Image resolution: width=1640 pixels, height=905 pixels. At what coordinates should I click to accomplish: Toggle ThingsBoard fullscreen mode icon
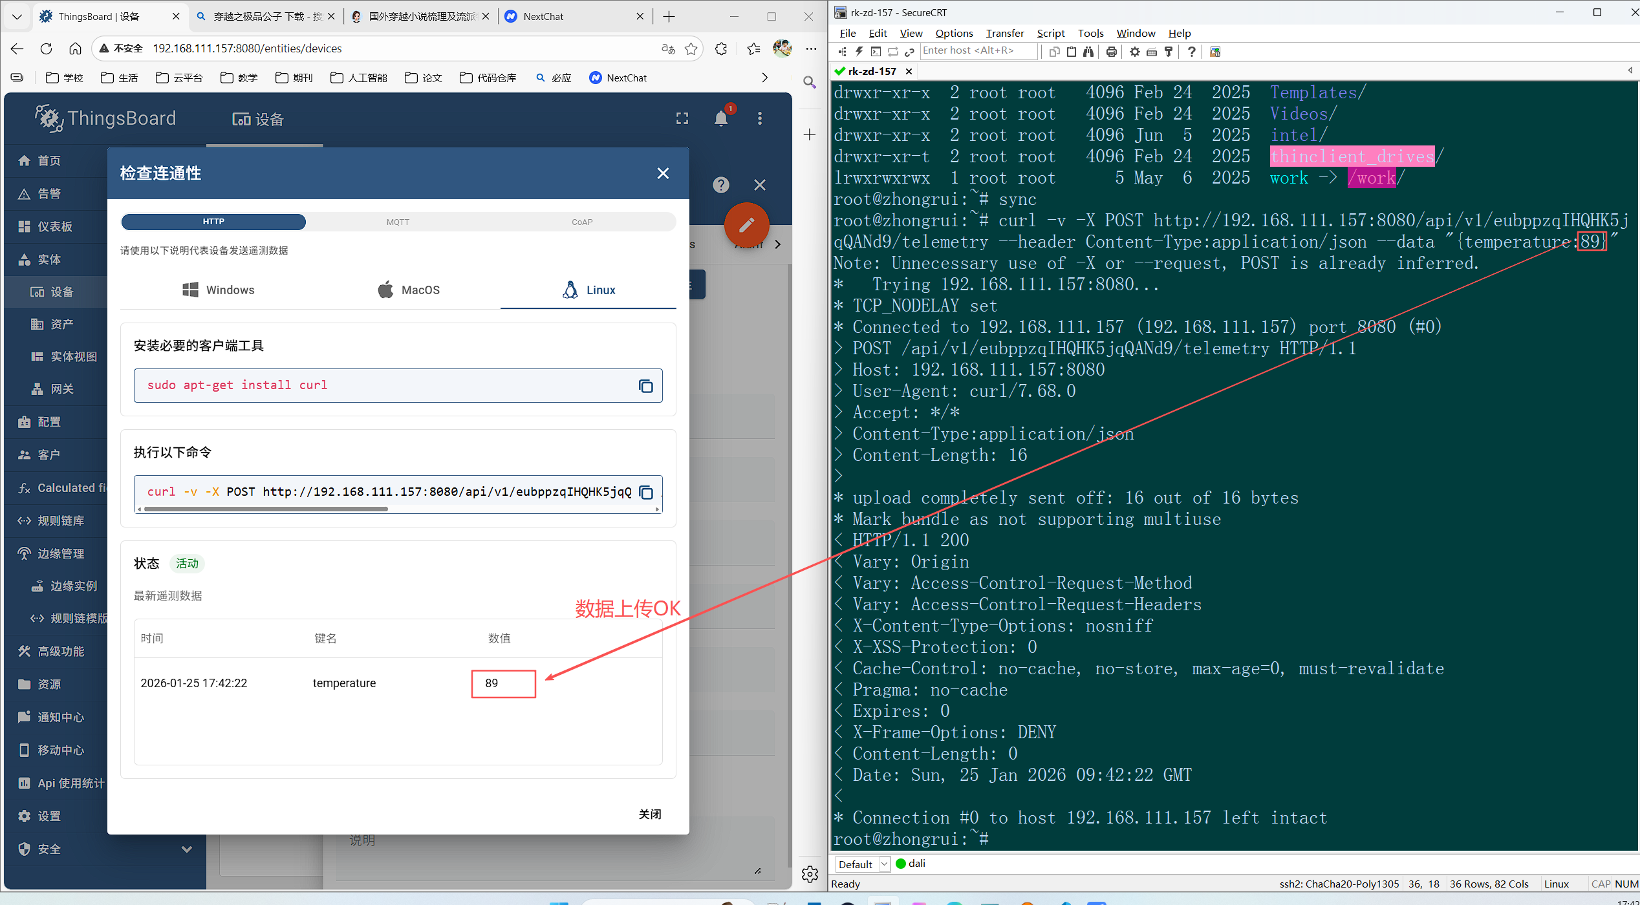(682, 119)
